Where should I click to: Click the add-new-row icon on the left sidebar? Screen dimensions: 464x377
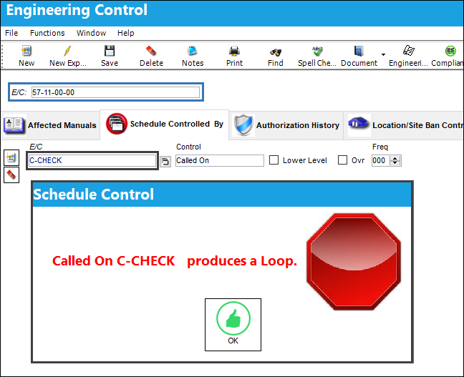click(x=11, y=157)
